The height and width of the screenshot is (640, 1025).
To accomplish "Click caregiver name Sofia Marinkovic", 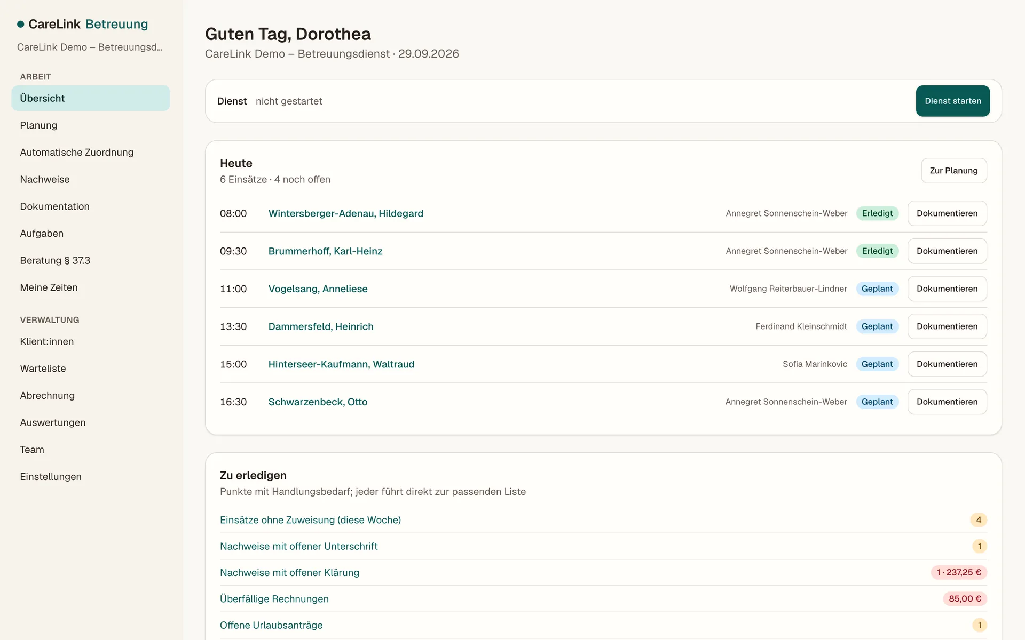I will (x=815, y=364).
